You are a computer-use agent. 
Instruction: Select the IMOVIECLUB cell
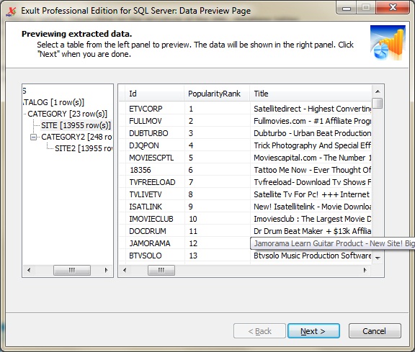tap(155, 219)
